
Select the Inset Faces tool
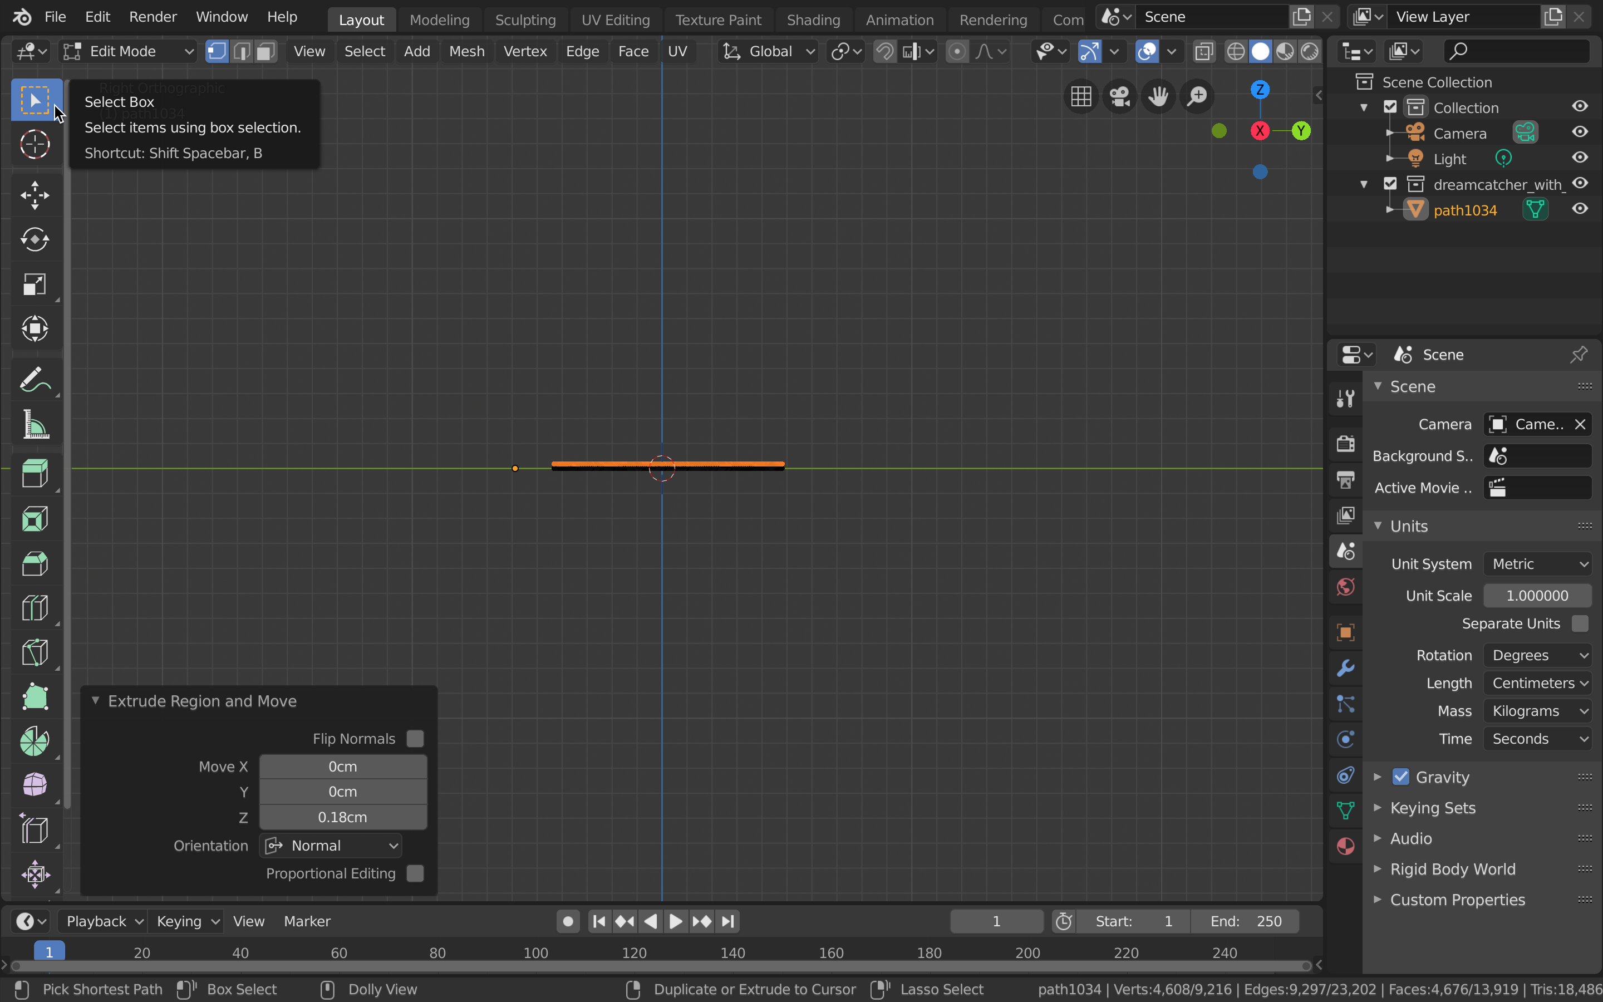point(35,519)
